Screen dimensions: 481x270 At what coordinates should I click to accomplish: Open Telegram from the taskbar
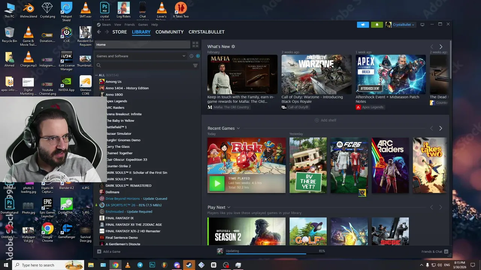[140, 265]
